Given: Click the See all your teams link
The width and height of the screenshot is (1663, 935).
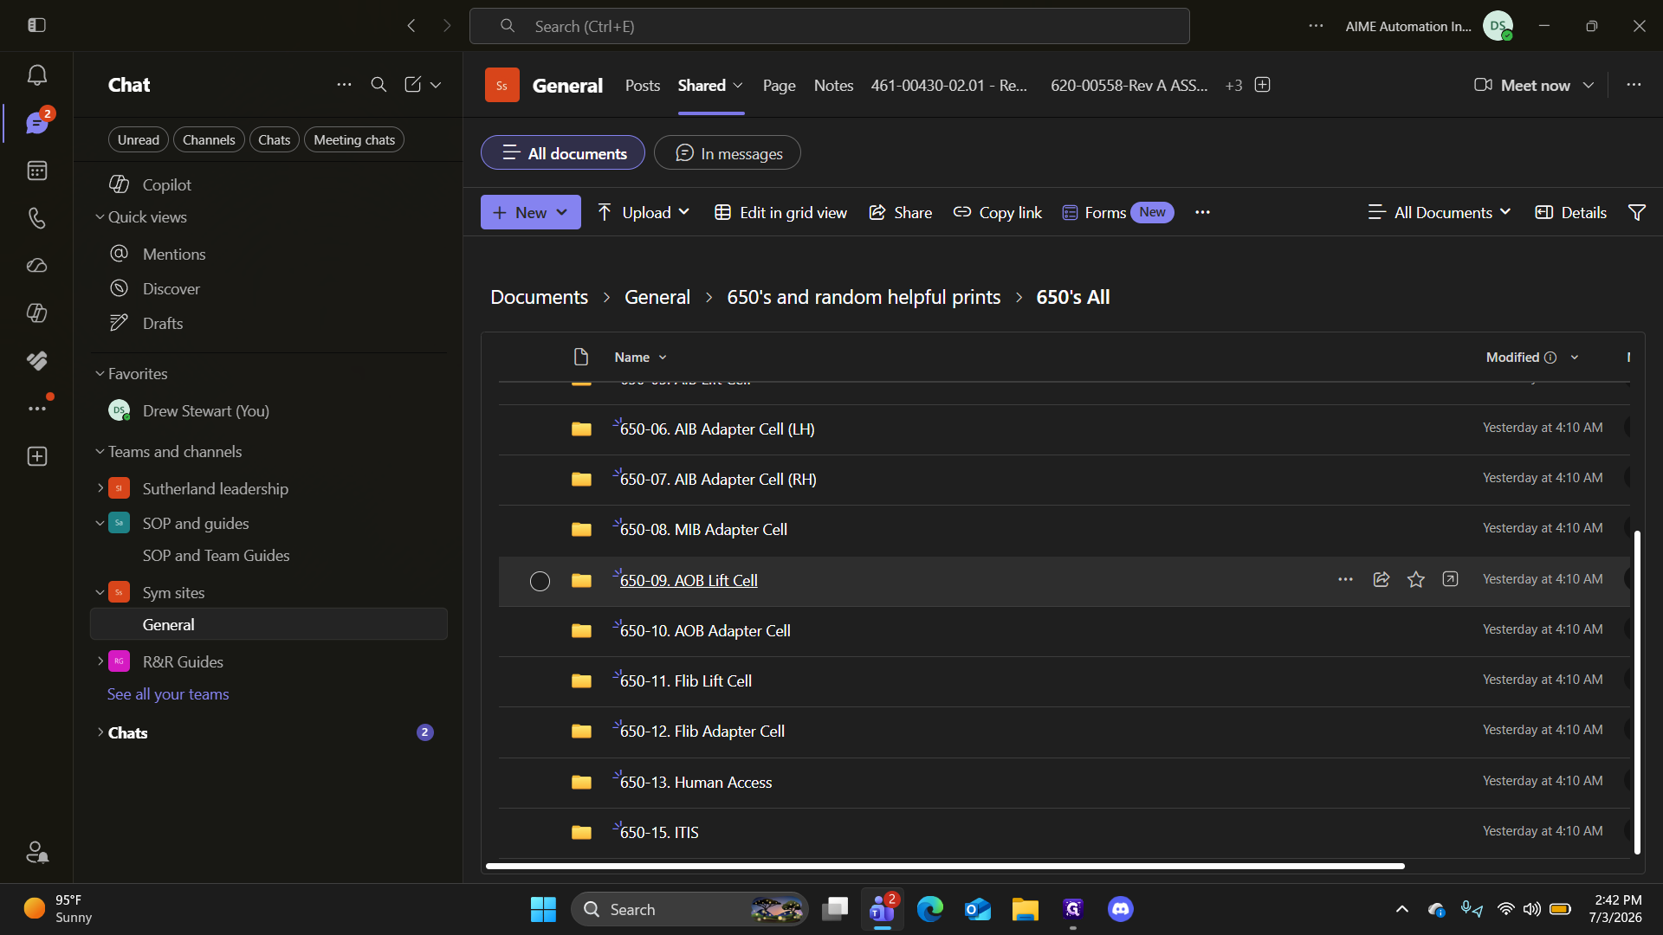Looking at the screenshot, I should pyautogui.click(x=168, y=693).
